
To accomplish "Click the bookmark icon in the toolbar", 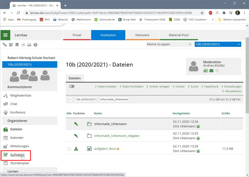I will click(17, 45).
